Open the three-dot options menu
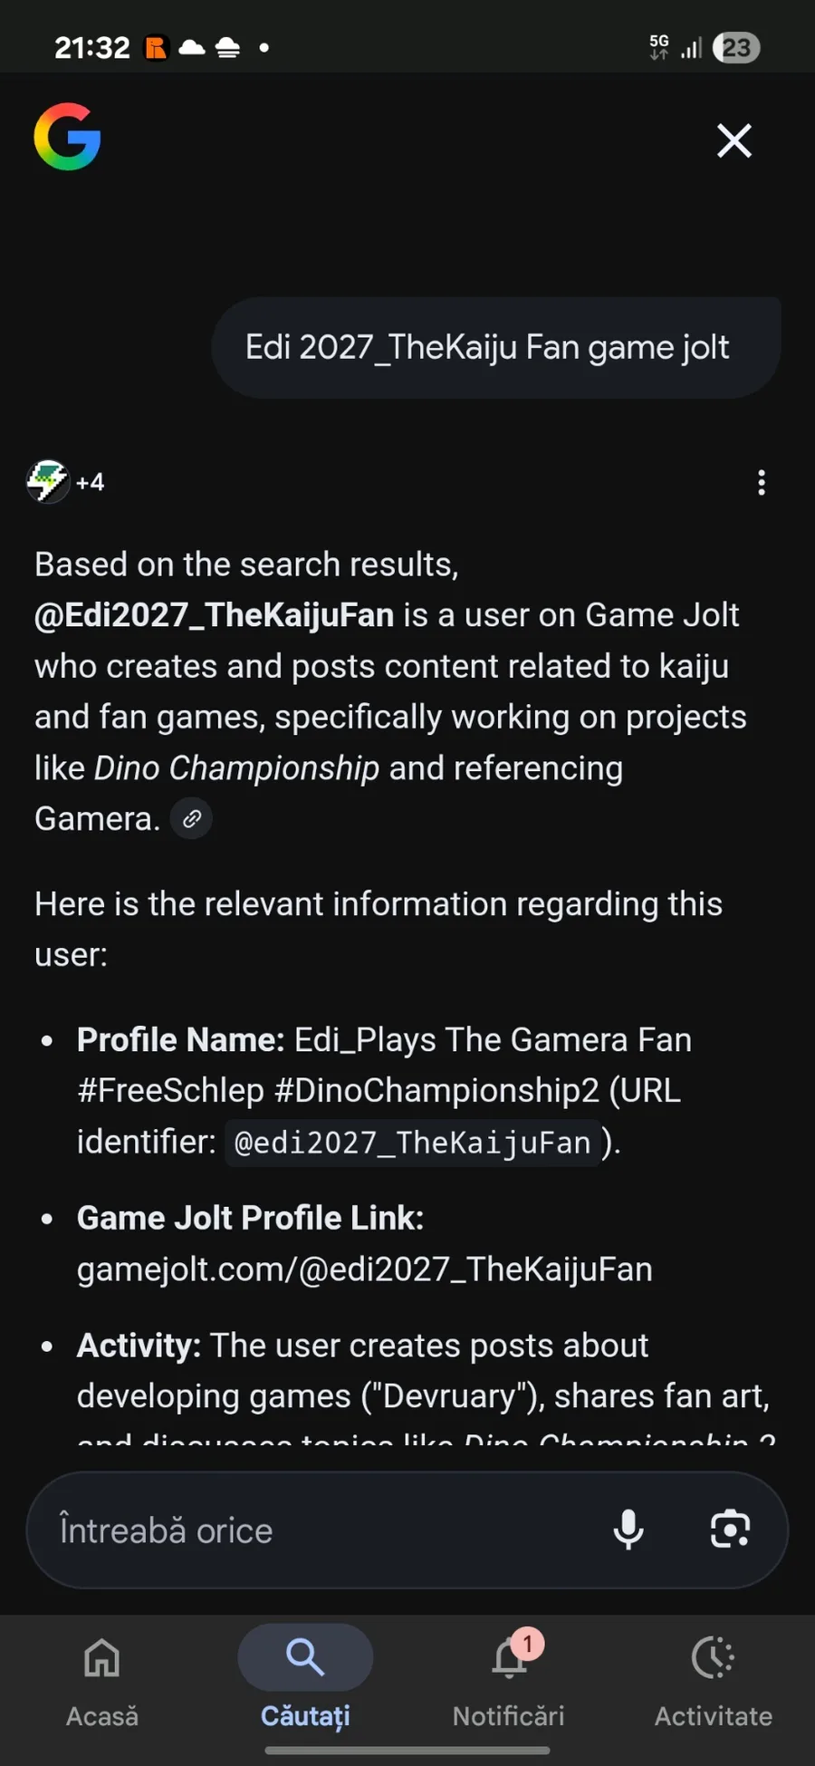 (762, 482)
